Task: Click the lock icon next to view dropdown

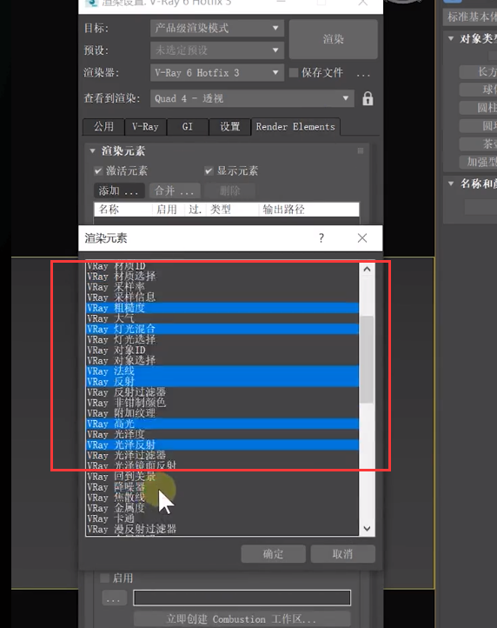Action: click(x=368, y=98)
